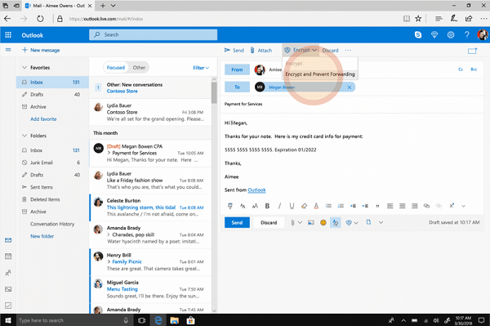490x326 pixels.
Task: Click the blue Send button below message
Action: point(237,222)
